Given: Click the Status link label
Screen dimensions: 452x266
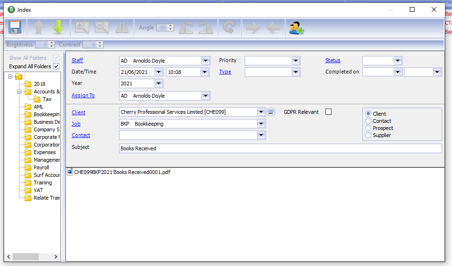Looking at the screenshot, I should click(x=332, y=60).
